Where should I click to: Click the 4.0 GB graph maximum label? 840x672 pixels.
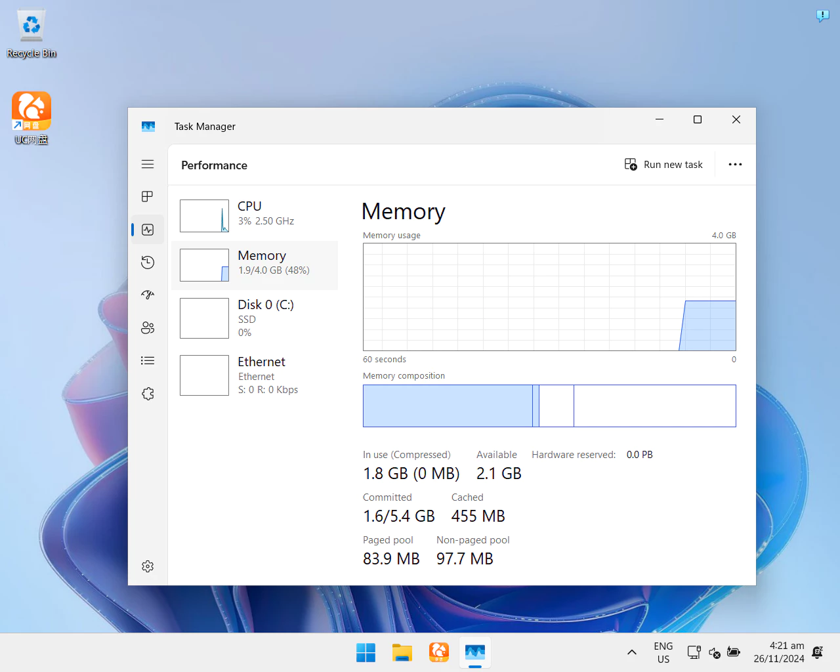724,235
